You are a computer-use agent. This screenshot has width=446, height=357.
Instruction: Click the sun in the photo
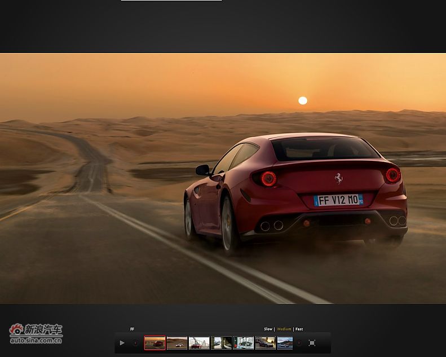pos(303,100)
